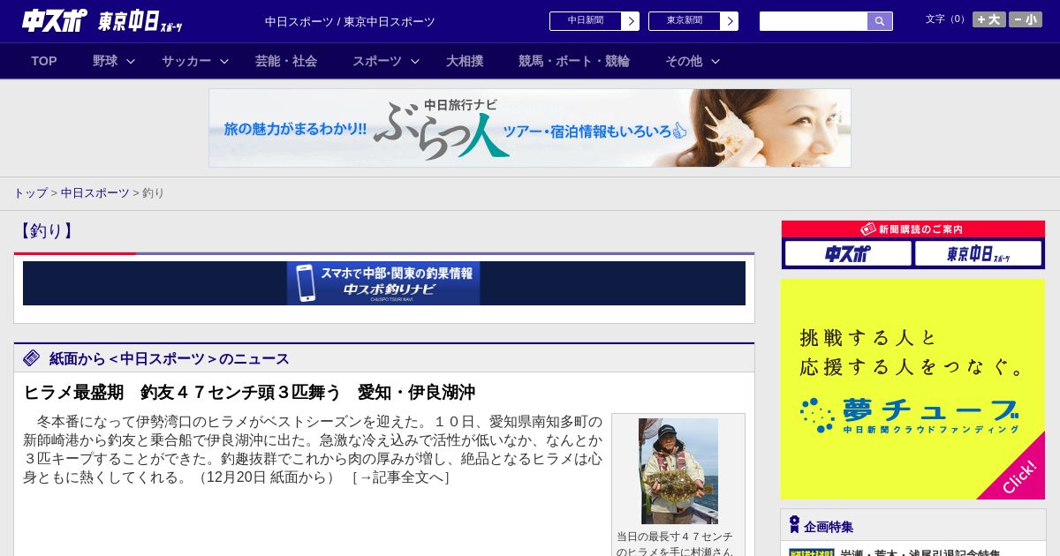Screen dimensions: 1060x556
Task: Click 中日スポーツ / 東京中日スポーツ header text
Action: (x=350, y=21)
